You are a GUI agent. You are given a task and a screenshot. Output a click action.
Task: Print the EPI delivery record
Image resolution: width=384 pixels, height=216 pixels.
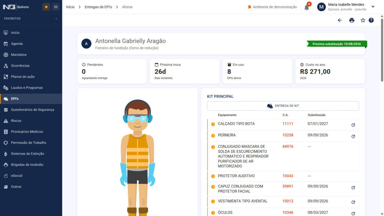352,20
